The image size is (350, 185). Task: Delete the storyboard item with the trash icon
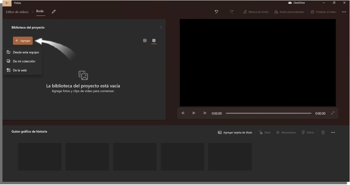coord(323,132)
